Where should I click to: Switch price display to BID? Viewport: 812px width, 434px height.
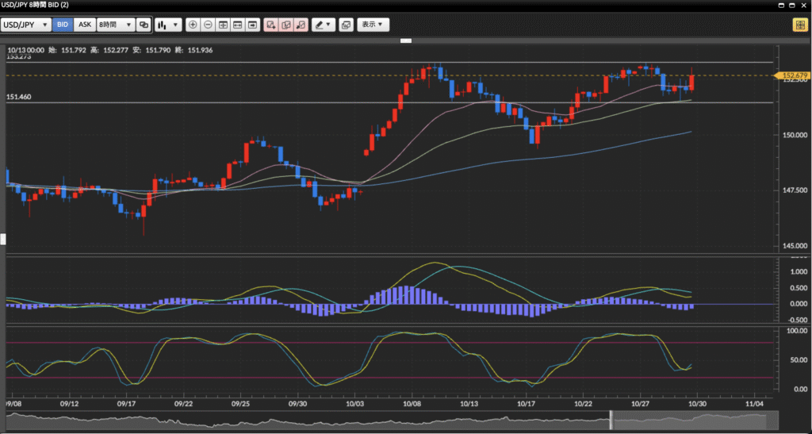click(63, 25)
